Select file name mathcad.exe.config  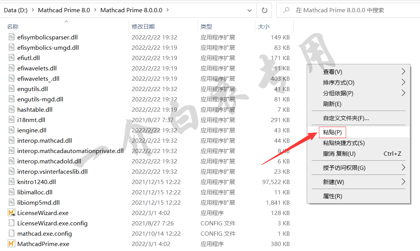[44, 234]
